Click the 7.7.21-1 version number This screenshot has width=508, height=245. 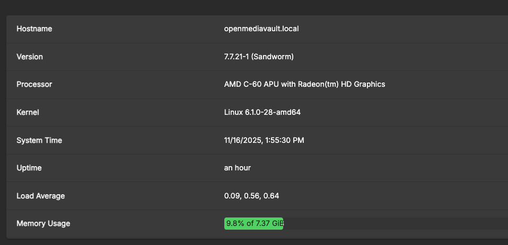pyautogui.click(x=238, y=57)
